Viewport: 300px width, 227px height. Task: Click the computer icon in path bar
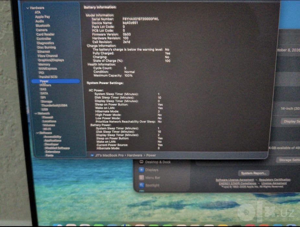point(92,155)
